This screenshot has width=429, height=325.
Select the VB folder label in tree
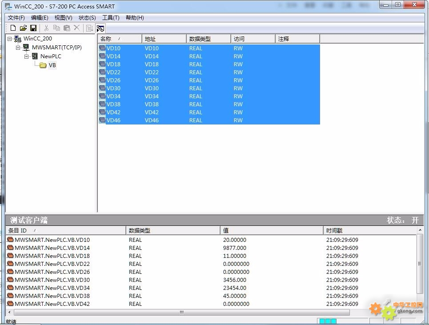(52, 65)
